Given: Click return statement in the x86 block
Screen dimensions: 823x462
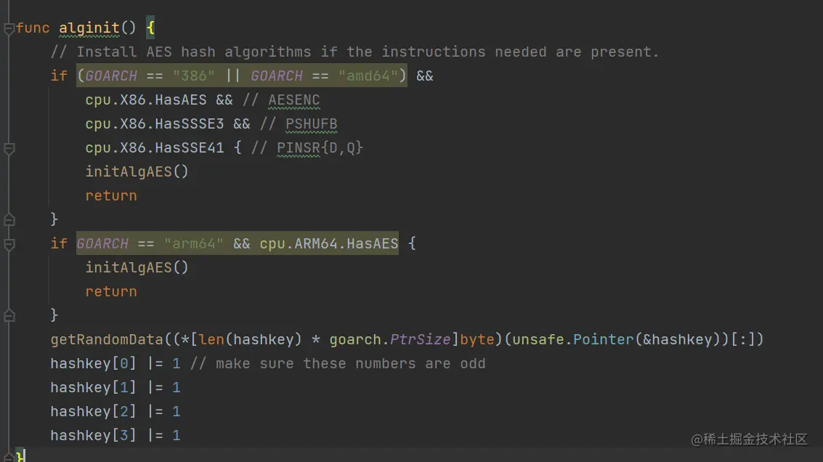Looking at the screenshot, I should pos(110,196).
